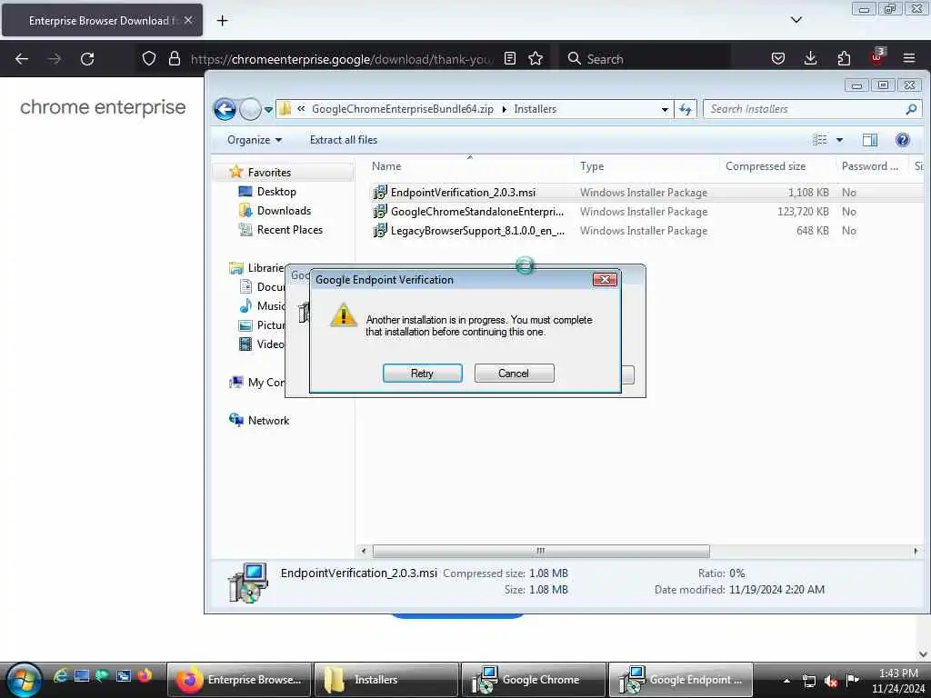
Task: Open Firefox extensions puzzle icon
Action: pos(844,58)
